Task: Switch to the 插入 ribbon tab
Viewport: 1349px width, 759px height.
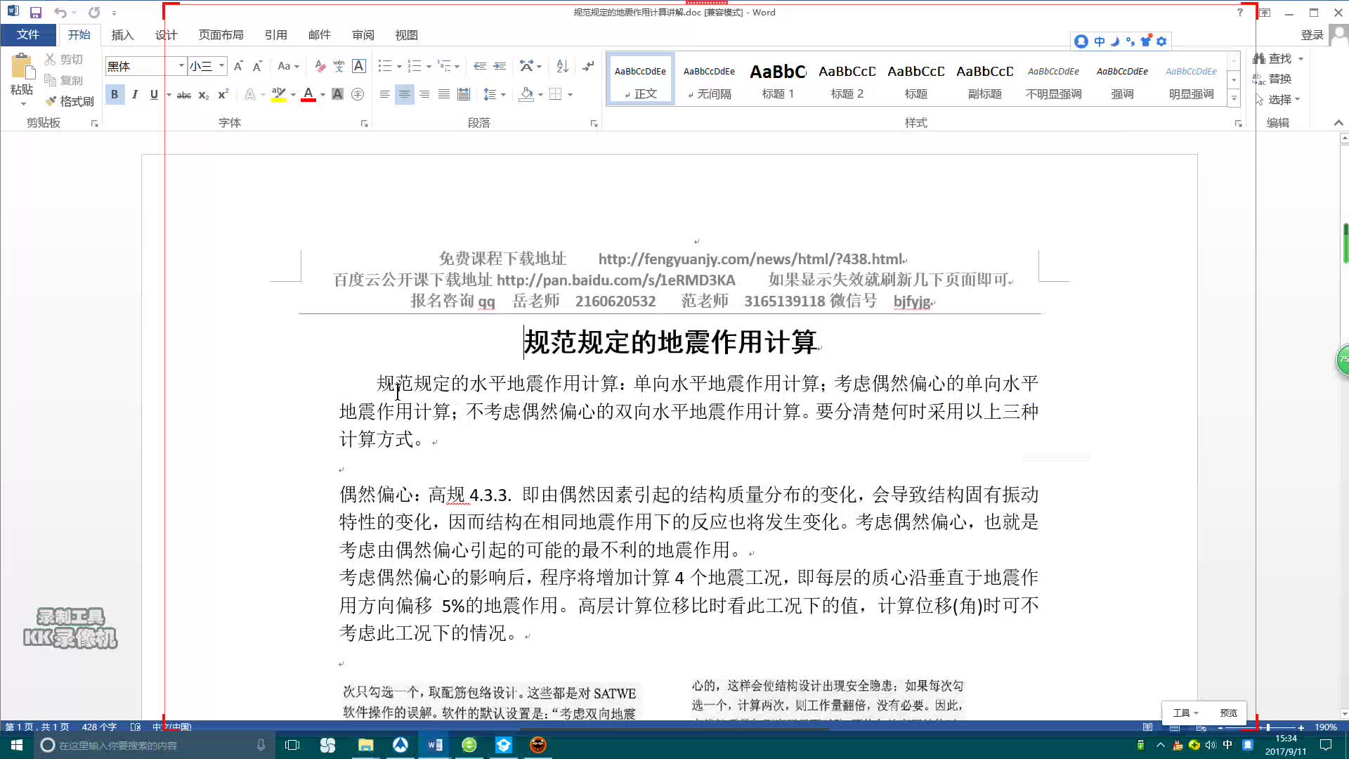Action: pos(122,34)
